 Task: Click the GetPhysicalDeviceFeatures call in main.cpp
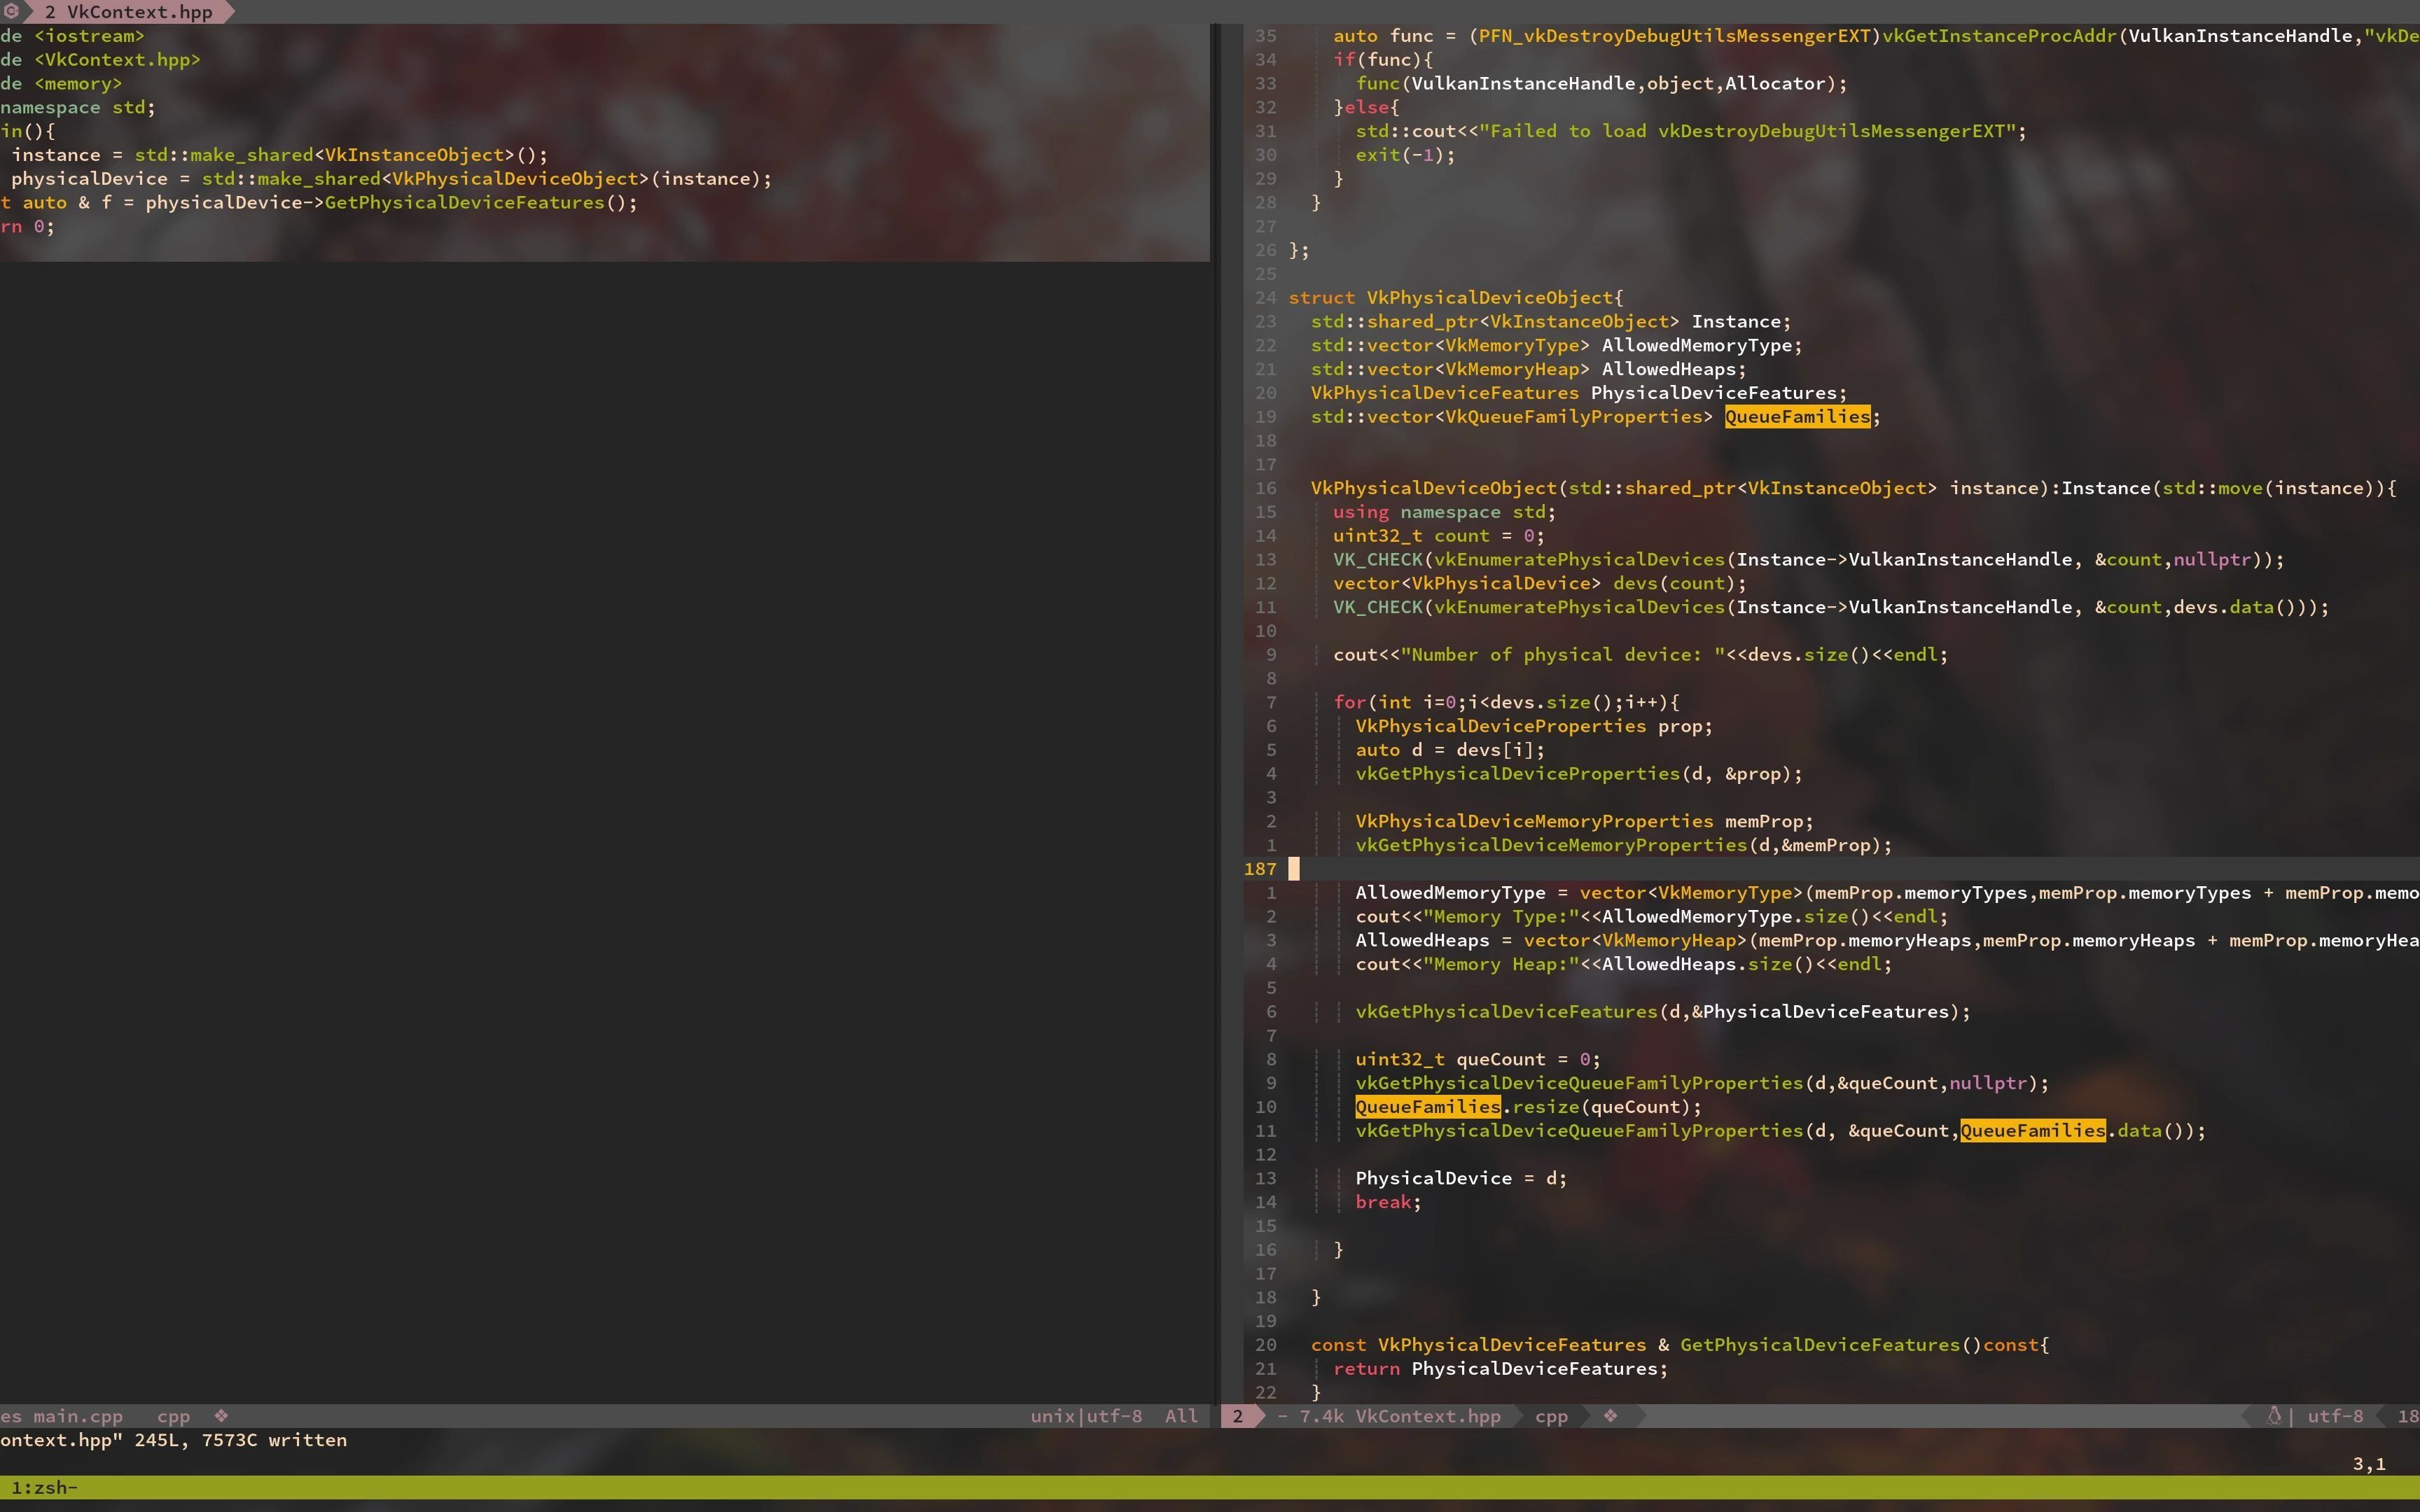pos(464,203)
